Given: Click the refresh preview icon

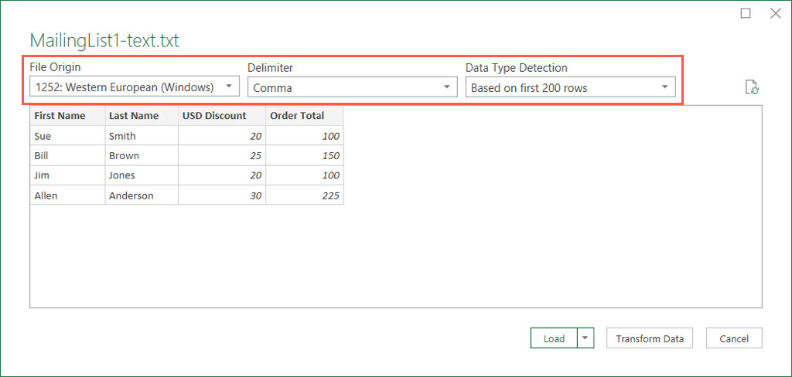Looking at the screenshot, I should [751, 87].
